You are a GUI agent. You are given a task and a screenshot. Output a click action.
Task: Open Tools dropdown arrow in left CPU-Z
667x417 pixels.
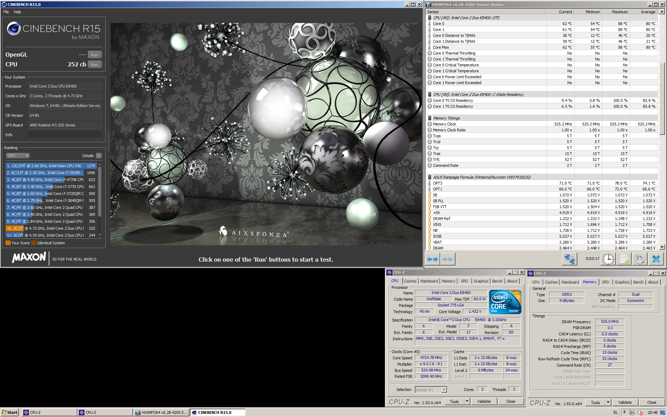467,401
